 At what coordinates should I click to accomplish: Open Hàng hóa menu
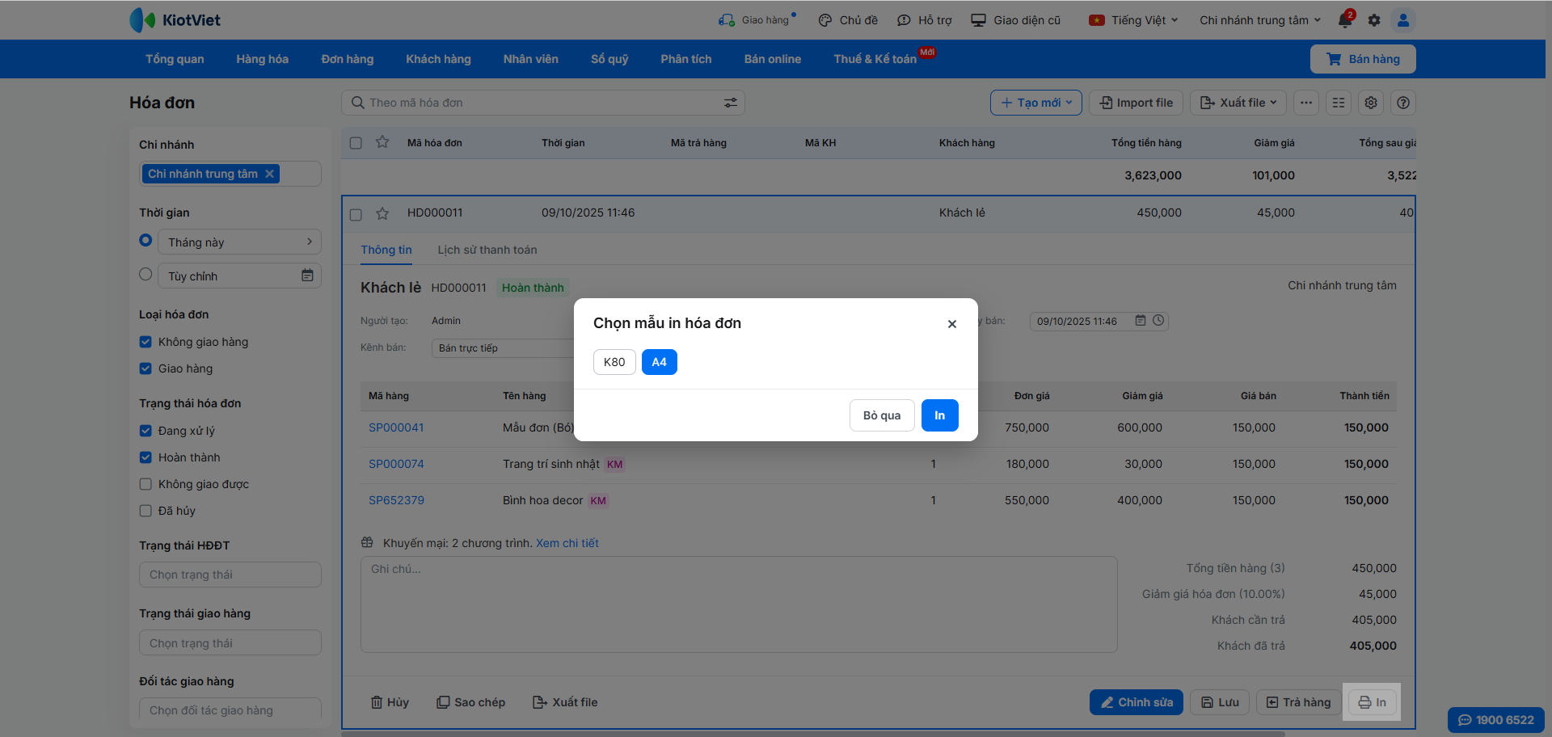tap(263, 59)
